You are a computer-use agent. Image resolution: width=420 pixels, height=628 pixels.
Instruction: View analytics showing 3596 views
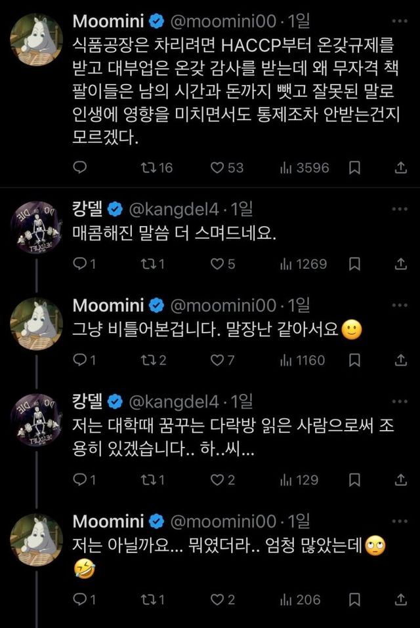[286, 168]
